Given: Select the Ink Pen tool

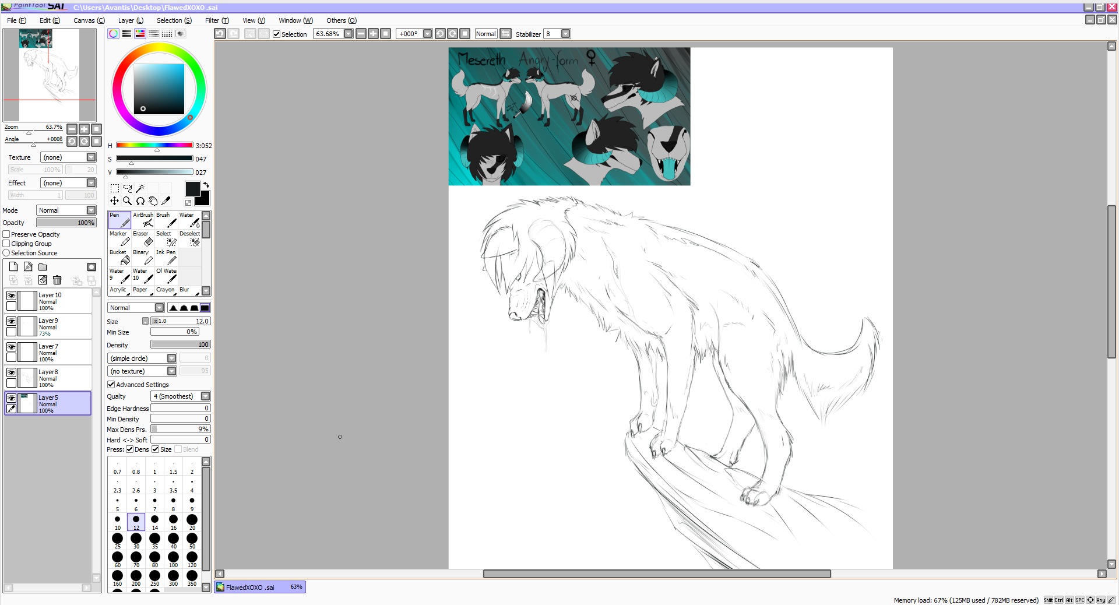Looking at the screenshot, I should click(166, 257).
